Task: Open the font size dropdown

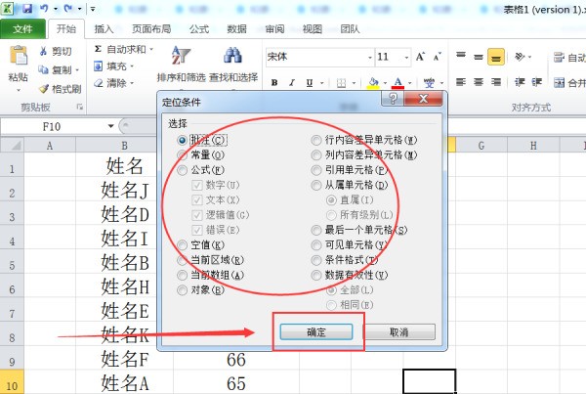Action: click(x=406, y=58)
